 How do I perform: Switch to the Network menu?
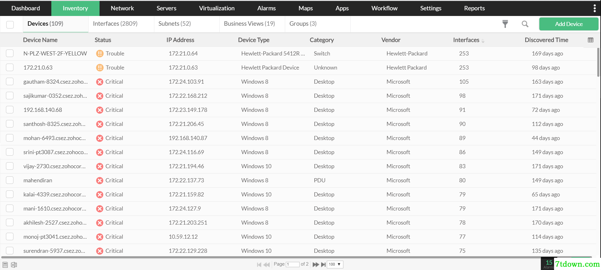[x=122, y=8]
